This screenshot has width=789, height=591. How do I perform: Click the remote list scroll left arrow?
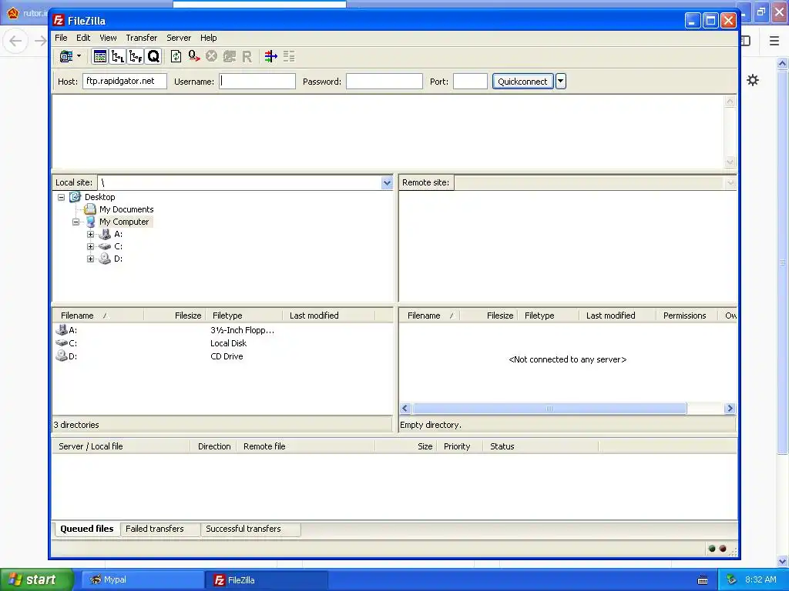(x=405, y=409)
